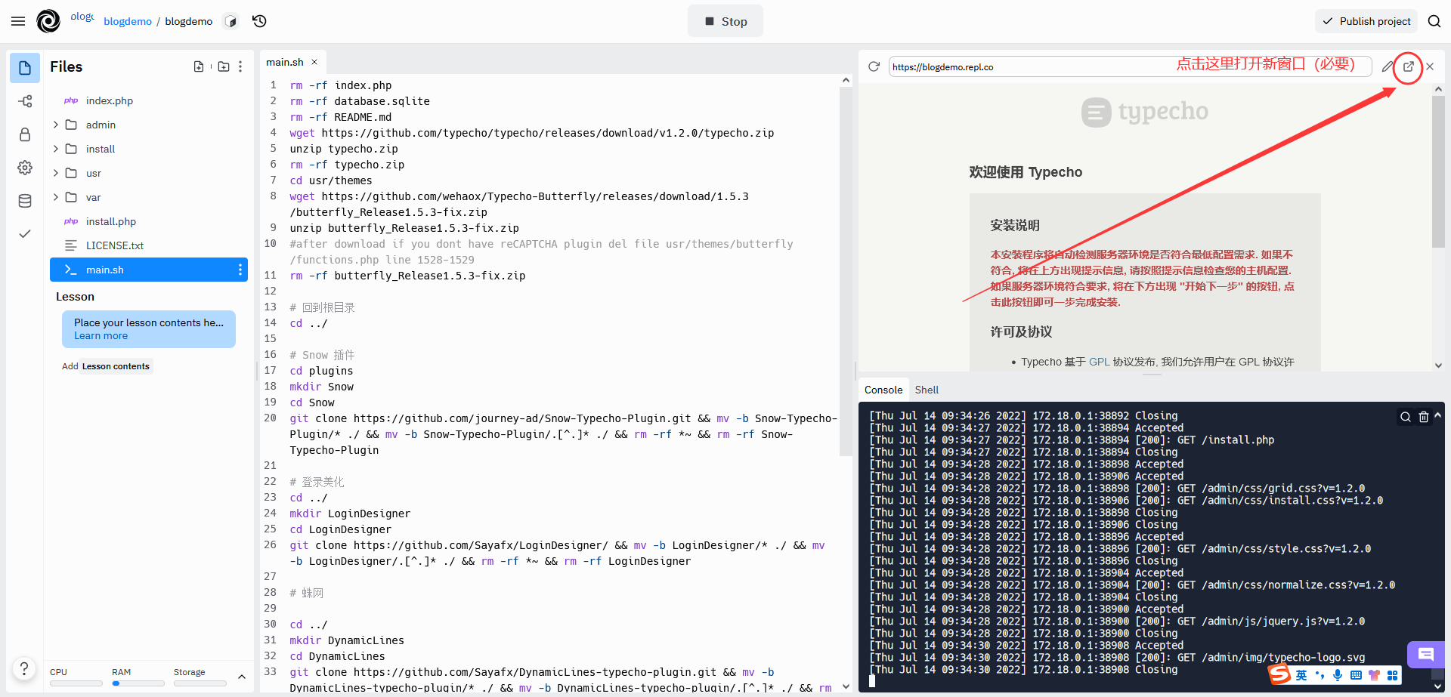The image size is (1451, 697).
Task: Expand the var folder
Action: click(x=55, y=197)
